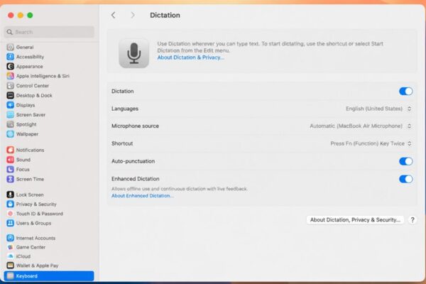
Task: Open the iCloud cloud icon
Action: 11,256
